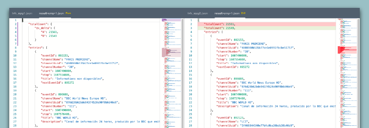Click the pink highlighted region in left minimap
The image size is (369, 128).
pyautogui.click(x=171, y=52)
